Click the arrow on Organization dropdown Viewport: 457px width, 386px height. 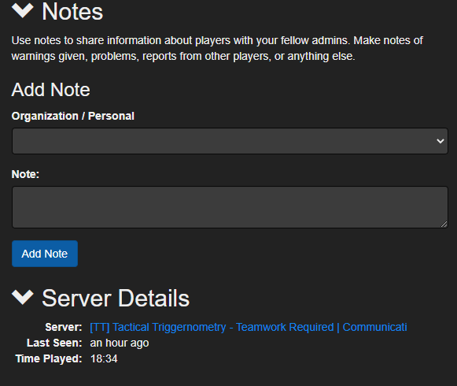[440, 141]
